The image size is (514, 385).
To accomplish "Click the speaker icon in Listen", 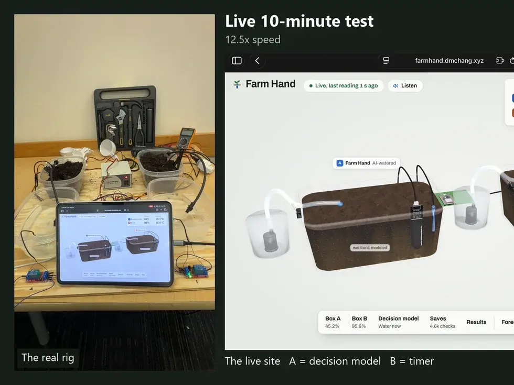I will pyautogui.click(x=395, y=86).
